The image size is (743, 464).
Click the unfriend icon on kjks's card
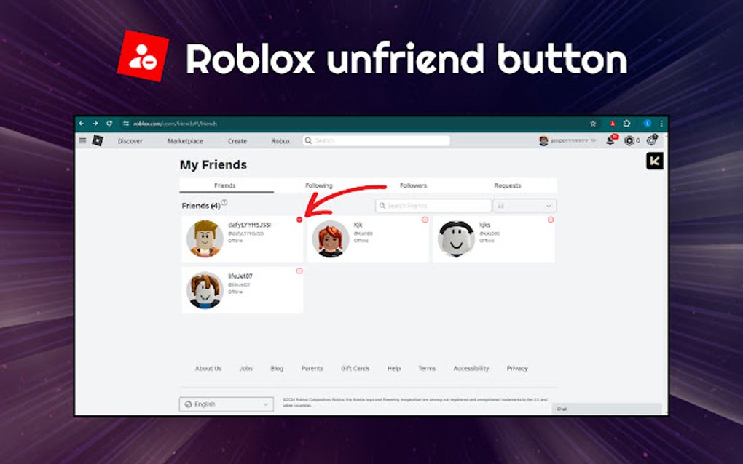550,219
